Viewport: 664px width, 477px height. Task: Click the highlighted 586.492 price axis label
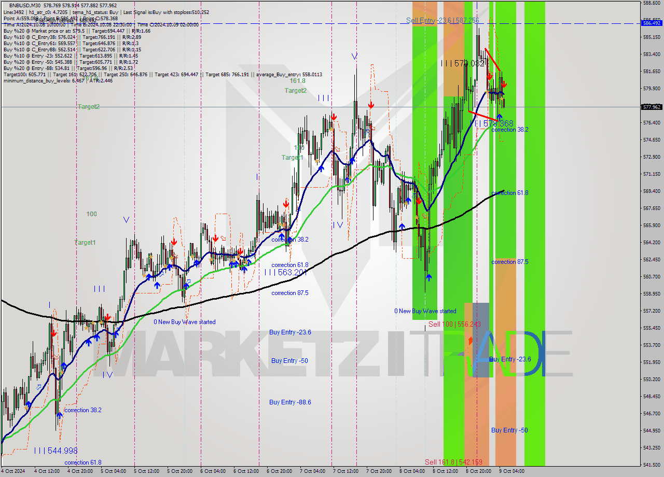[x=652, y=23]
